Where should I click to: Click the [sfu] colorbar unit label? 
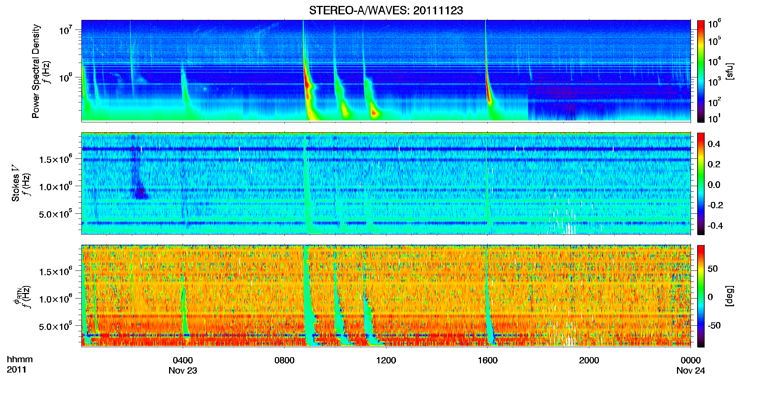pos(730,71)
